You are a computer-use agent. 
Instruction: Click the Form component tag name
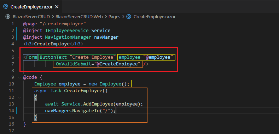[31, 57]
